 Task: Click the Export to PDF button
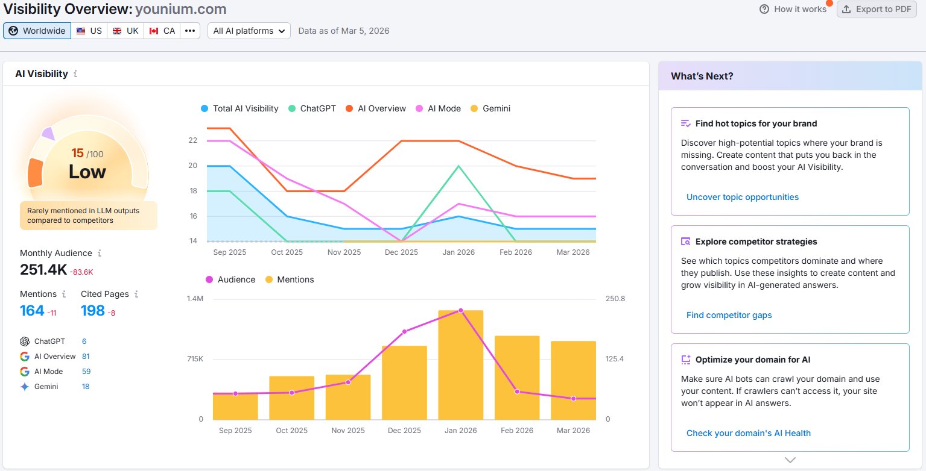[877, 9]
